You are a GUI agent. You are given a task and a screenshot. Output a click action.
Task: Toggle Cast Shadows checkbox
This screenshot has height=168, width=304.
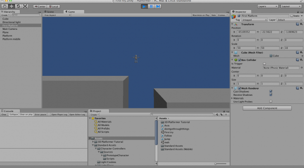(x=271, y=91)
